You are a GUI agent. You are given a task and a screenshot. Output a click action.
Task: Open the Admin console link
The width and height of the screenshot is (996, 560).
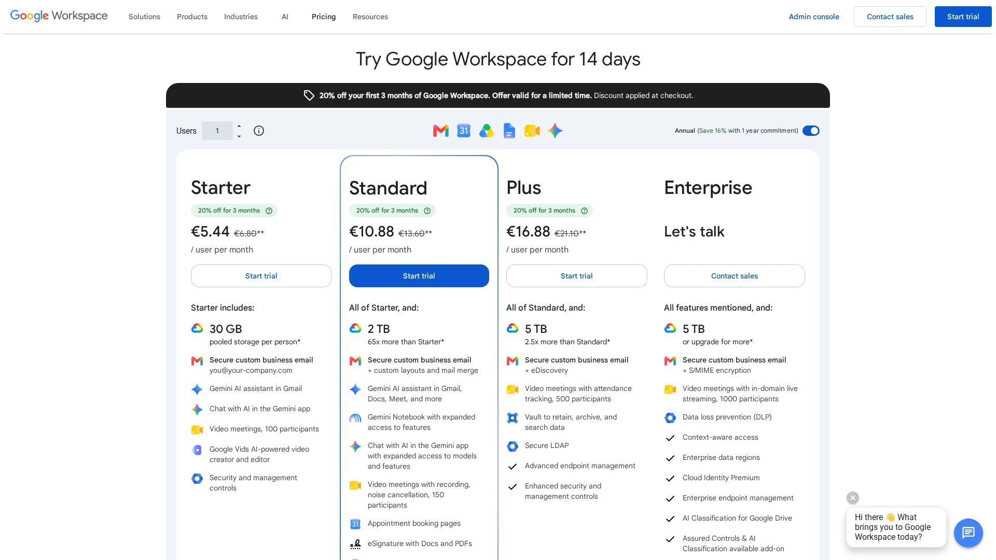pos(814,17)
